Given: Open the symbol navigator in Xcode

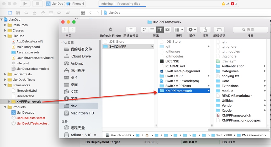Looking at the screenshot, I should click(x=18, y=13).
